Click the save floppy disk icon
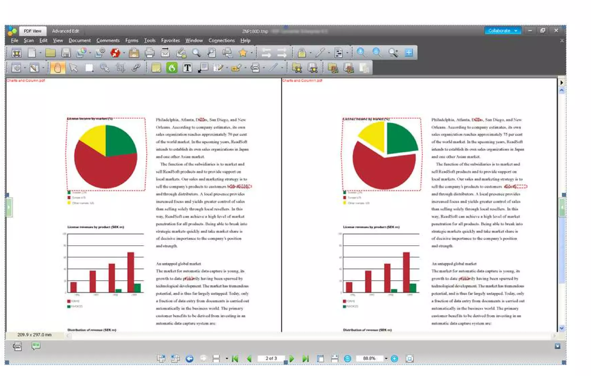597x376 pixels. point(66,53)
